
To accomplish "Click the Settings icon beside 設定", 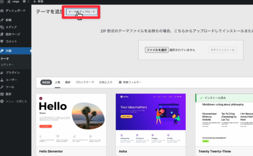I will 3,94.
